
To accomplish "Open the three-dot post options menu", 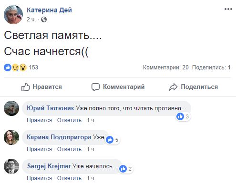I will coord(228,9).
